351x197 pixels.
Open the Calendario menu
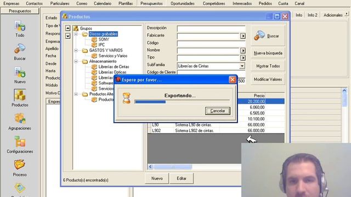[103, 3]
